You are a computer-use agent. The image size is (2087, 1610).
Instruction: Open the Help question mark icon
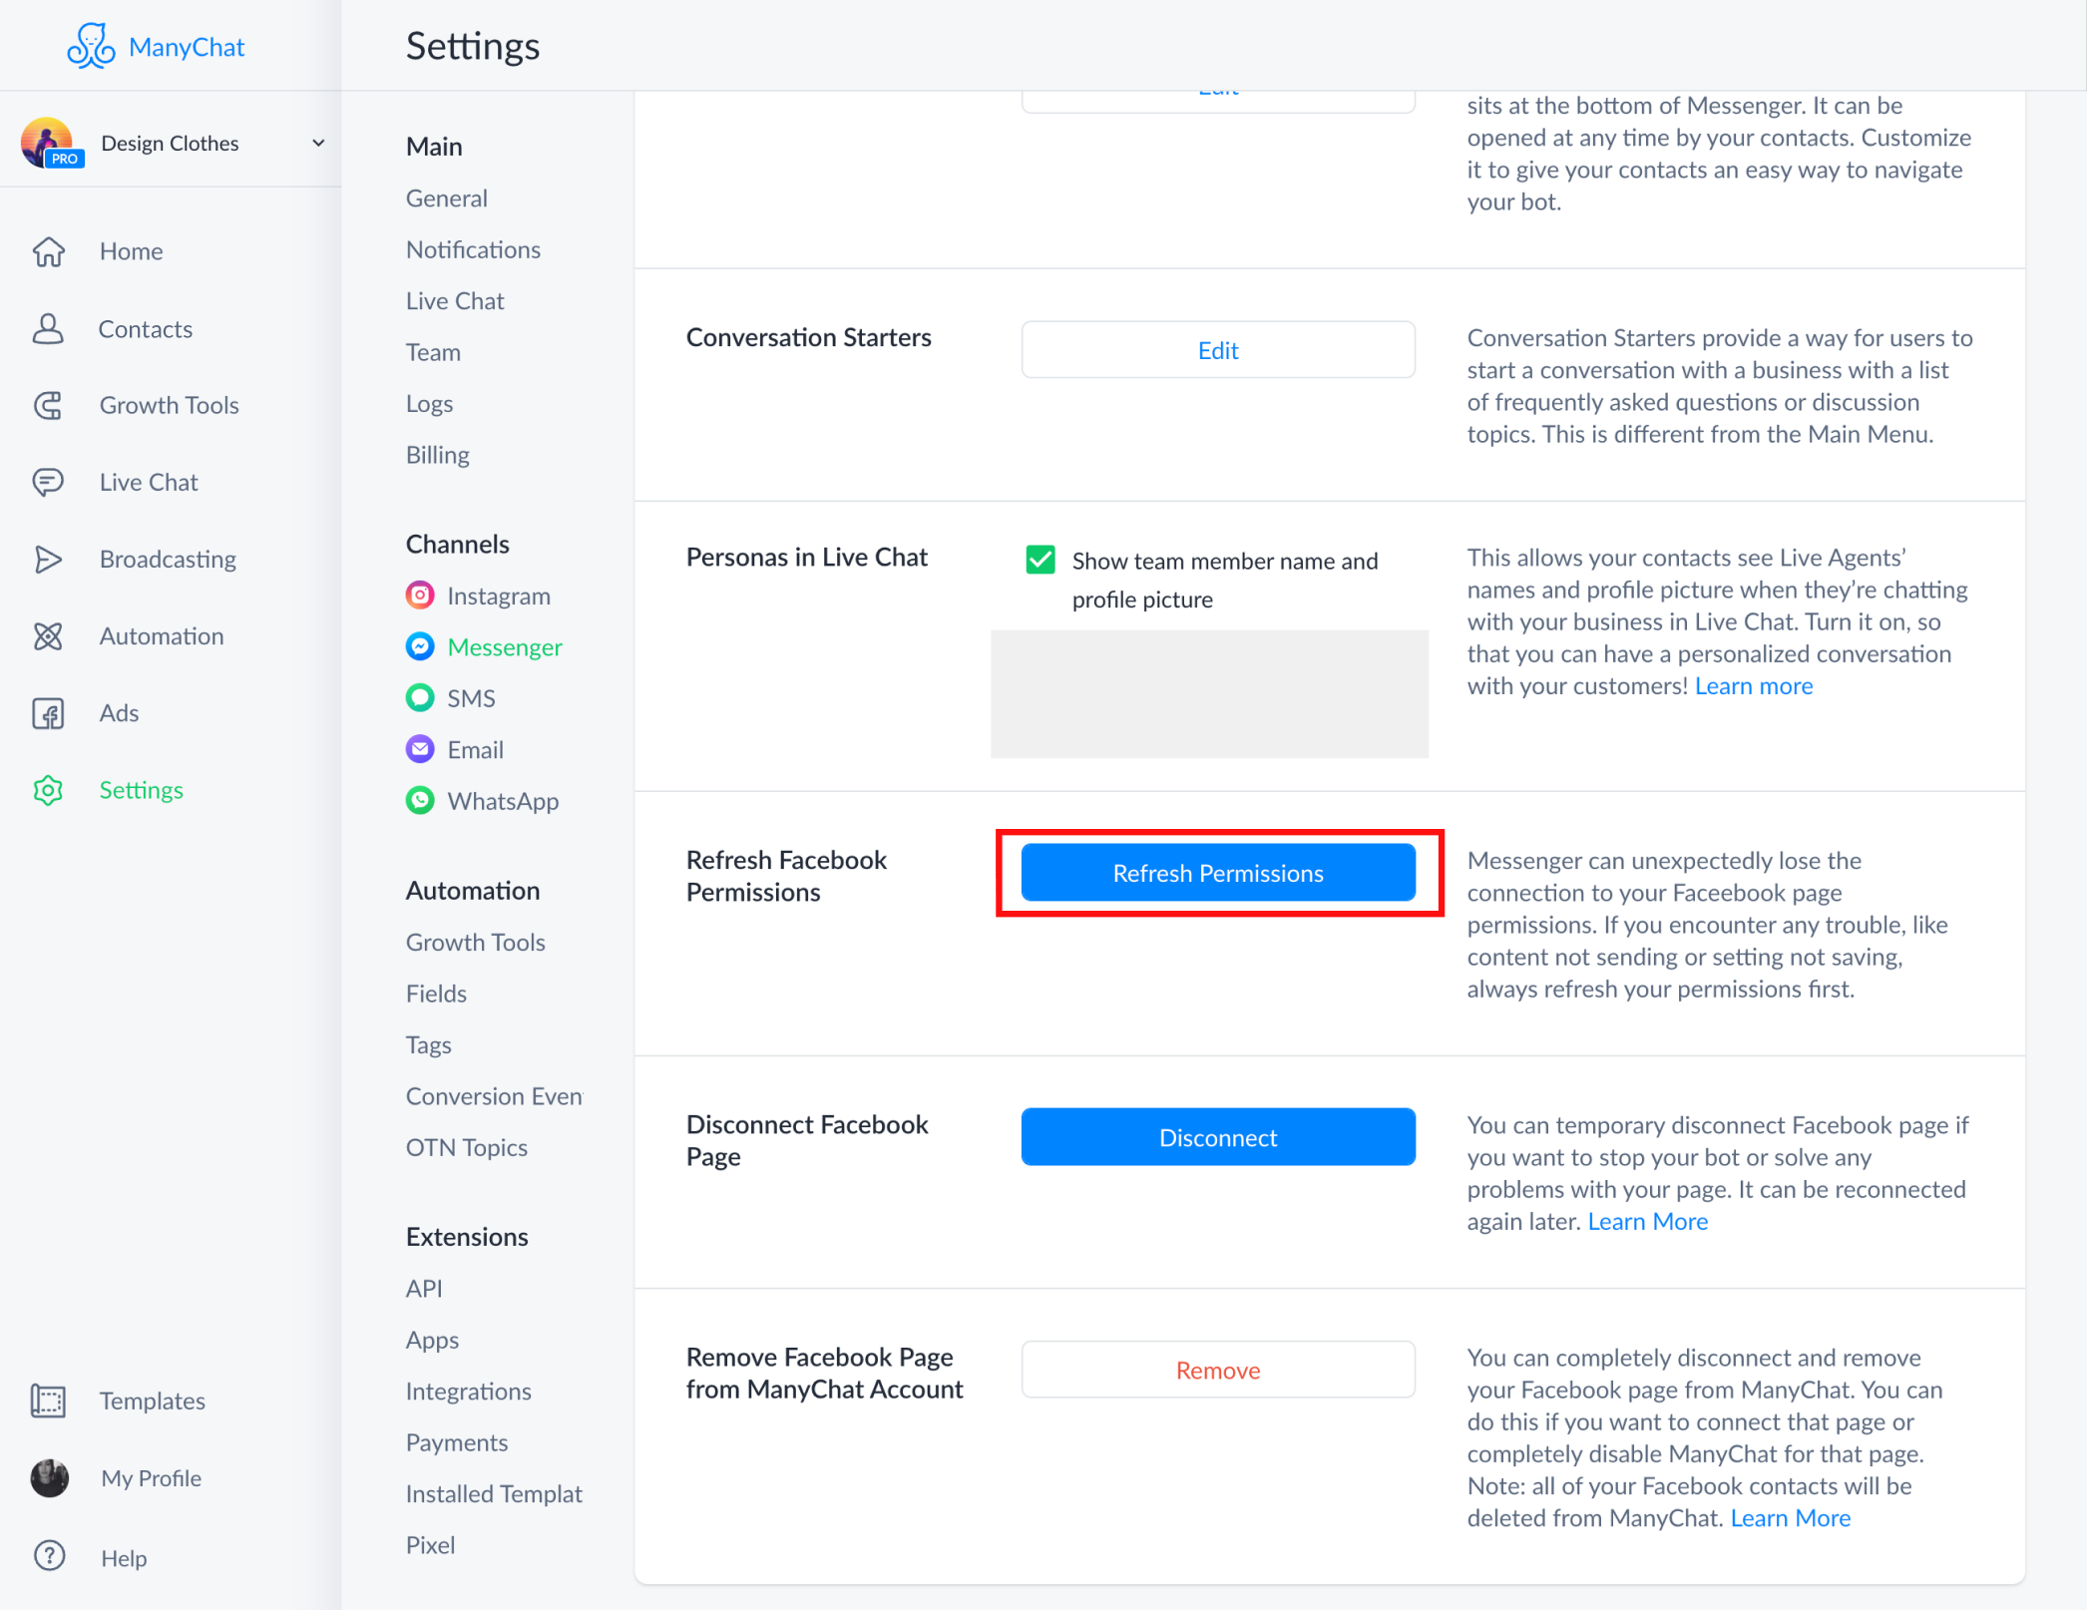click(48, 1556)
